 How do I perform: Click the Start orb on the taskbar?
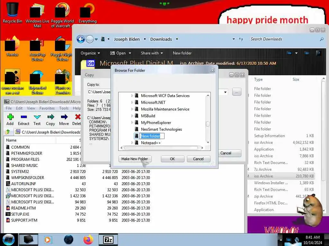8,240
